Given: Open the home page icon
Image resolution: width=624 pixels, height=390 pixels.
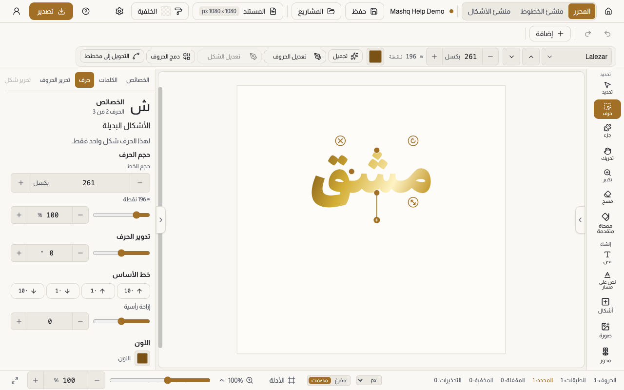Looking at the screenshot, I should [x=608, y=11].
